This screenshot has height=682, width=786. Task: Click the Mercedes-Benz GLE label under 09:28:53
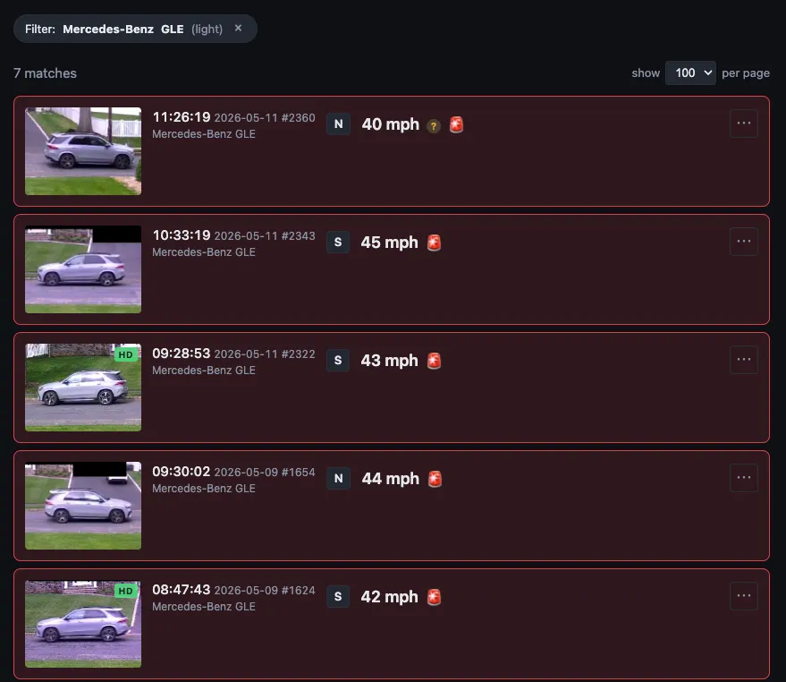coord(204,371)
